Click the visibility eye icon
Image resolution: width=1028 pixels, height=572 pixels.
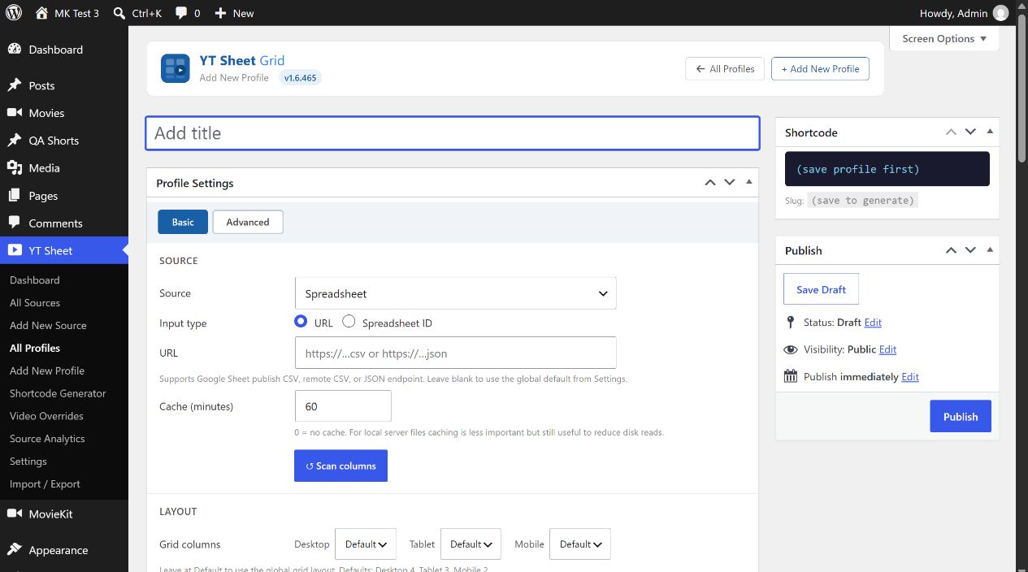[x=791, y=349]
